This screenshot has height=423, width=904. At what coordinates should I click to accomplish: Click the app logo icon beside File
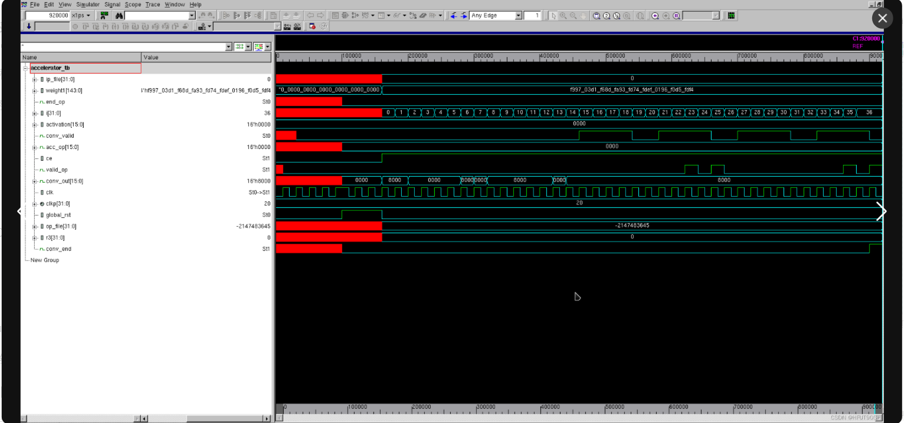click(x=24, y=5)
